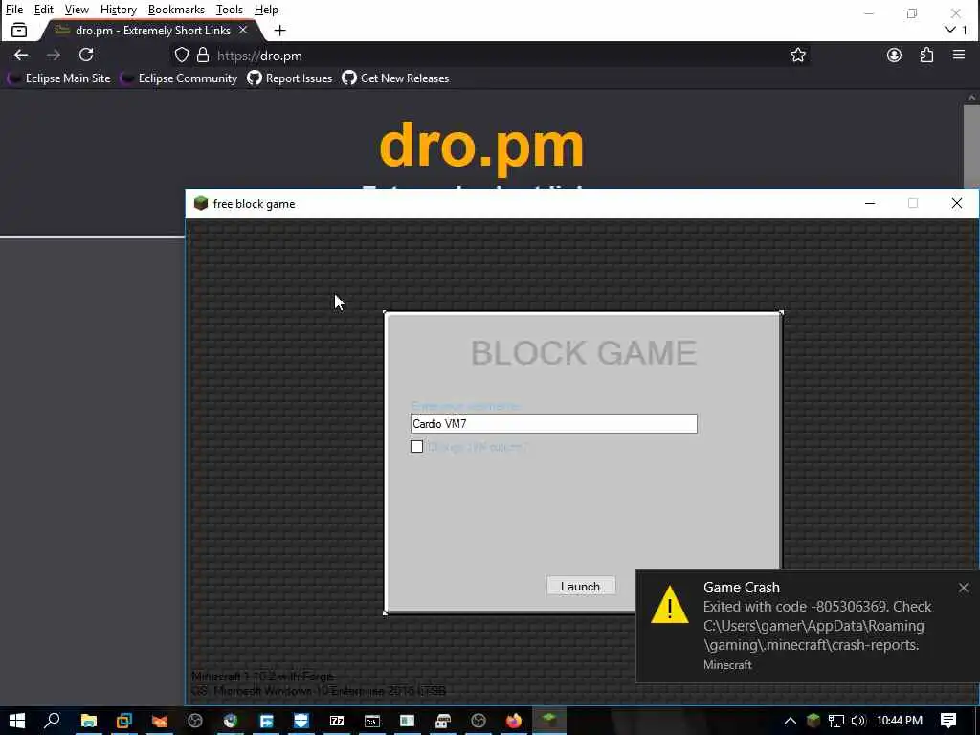The image size is (980, 735).
Task: Click the Launch button
Action: tap(580, 586)
